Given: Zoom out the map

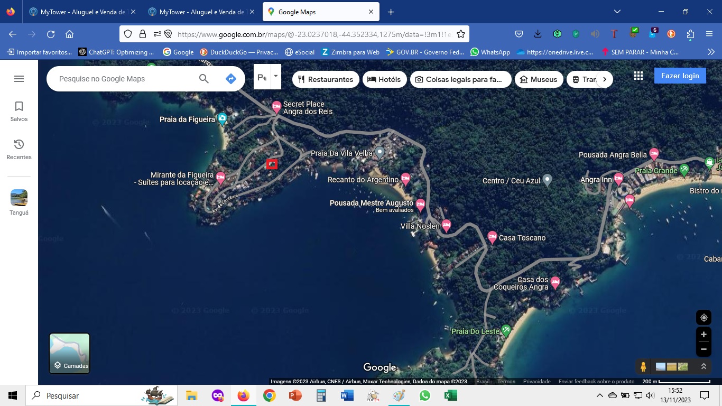Looking at the screenshot, I should 704,349.
